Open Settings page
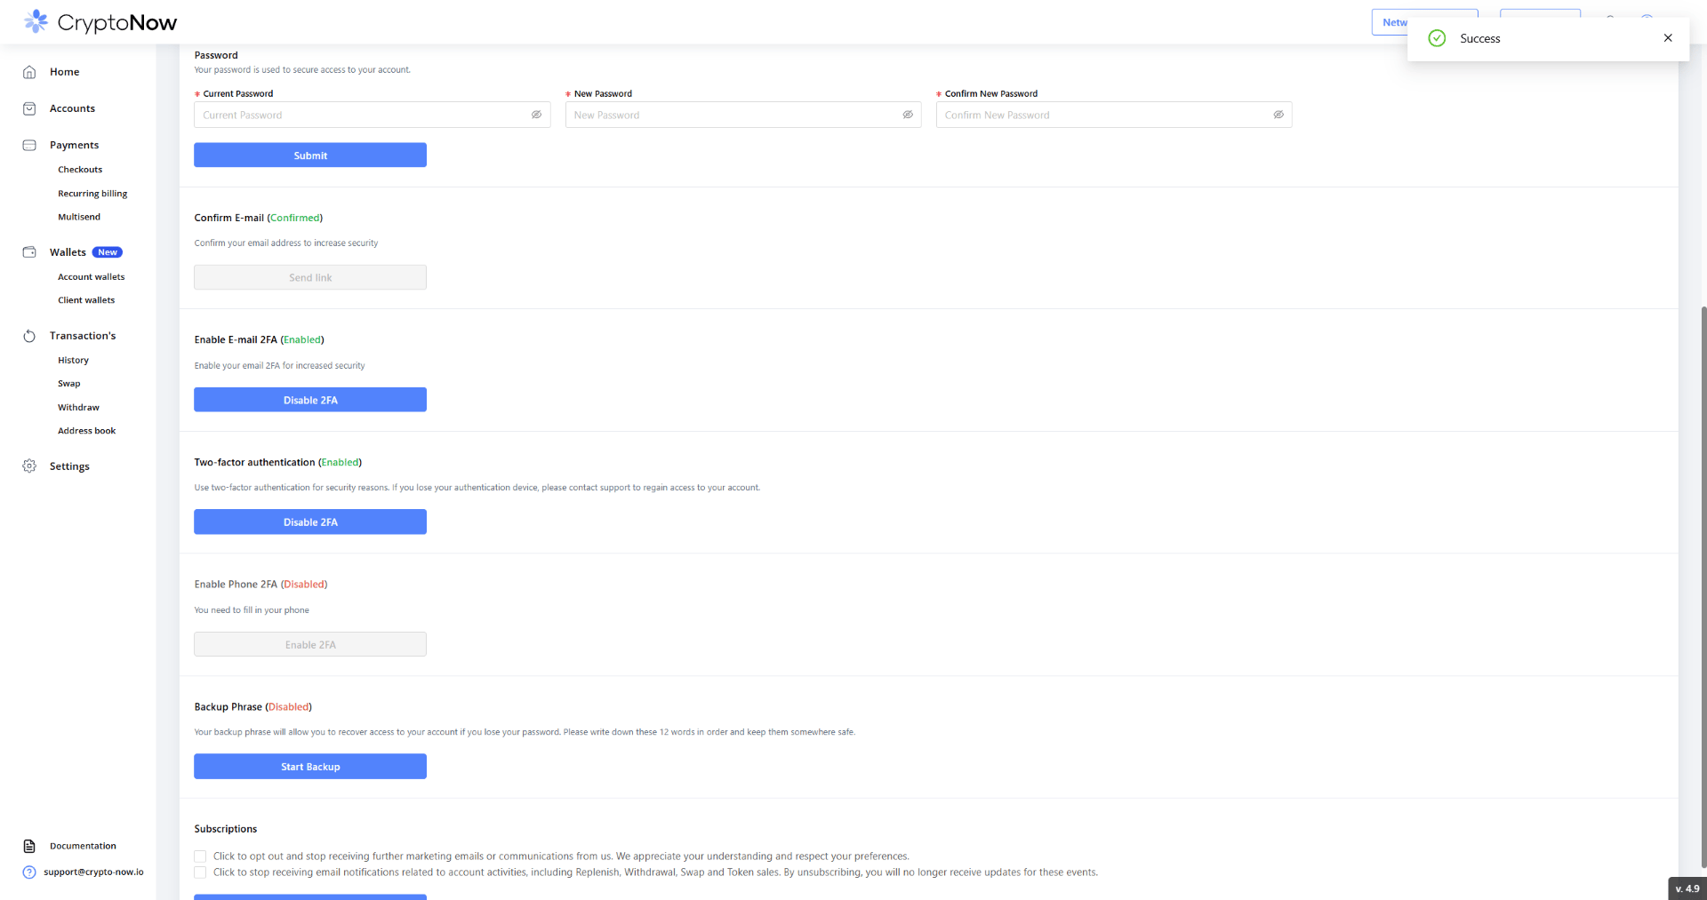The width and height of the screenshot is (1707, 900). click(69, 466)
